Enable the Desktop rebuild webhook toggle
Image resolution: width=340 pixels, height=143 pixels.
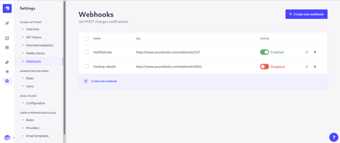coord(265,67)
